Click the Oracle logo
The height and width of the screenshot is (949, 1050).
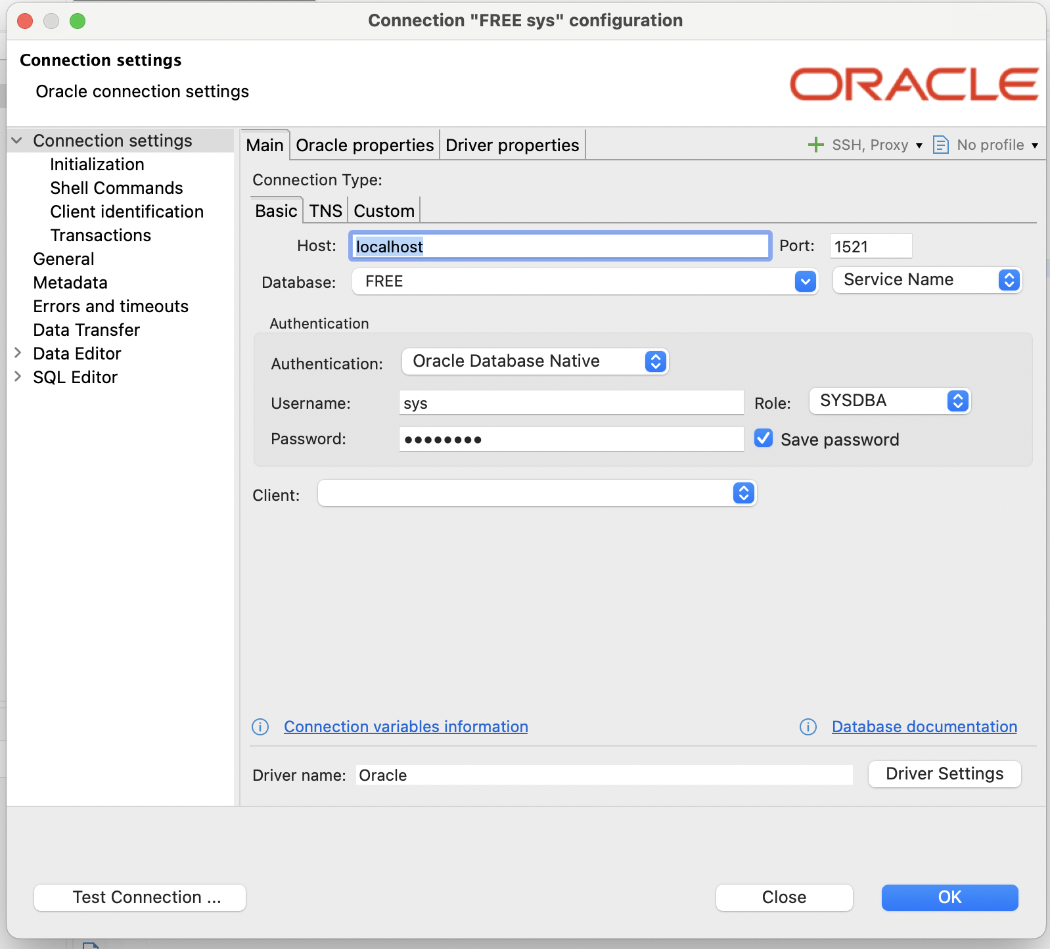pyautogui.click(x=914, y=84)
